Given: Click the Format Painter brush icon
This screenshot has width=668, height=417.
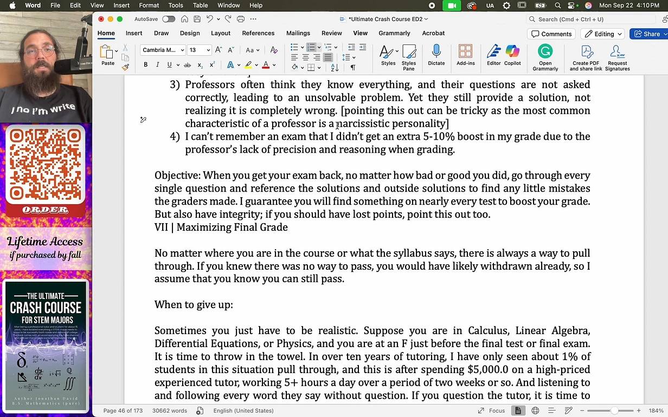Looking at the screenshot, I should pyautogui.click(x=125, y=68).
